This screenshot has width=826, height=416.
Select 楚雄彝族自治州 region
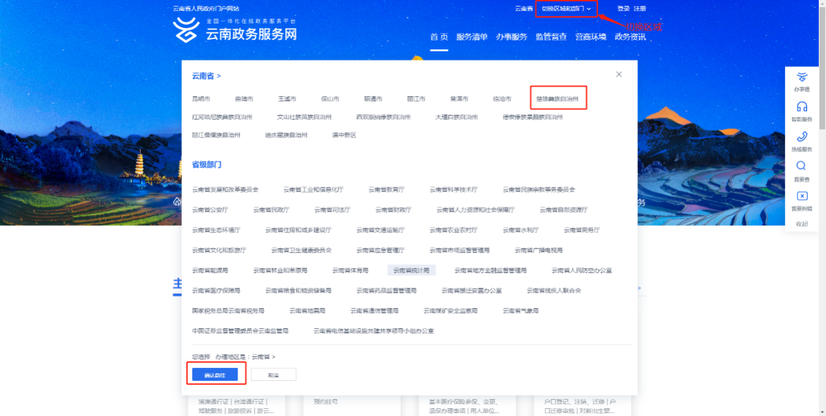(x=557, y=99)
